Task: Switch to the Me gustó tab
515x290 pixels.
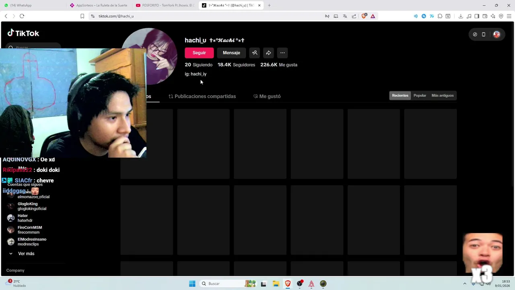Action: 267,96
